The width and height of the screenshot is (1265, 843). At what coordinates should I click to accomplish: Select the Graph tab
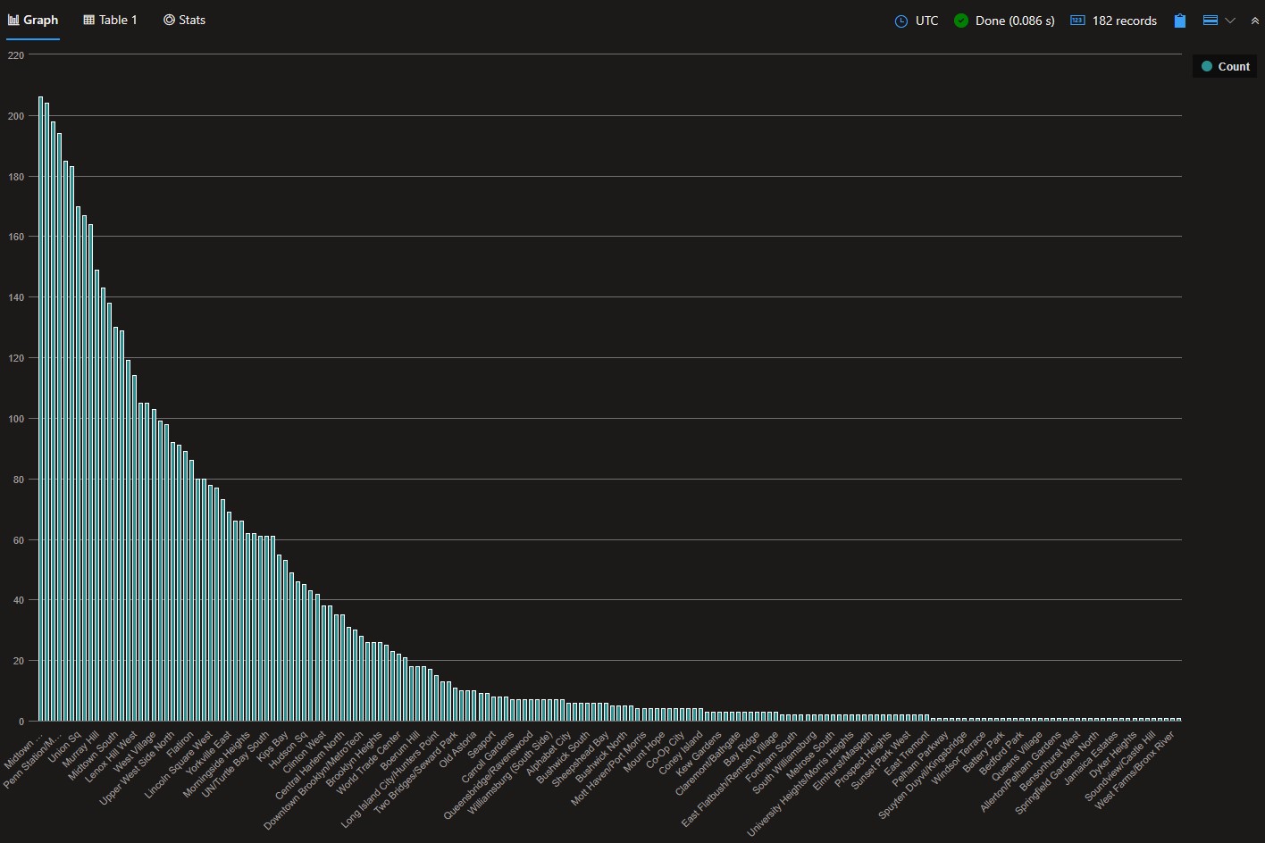(x=40, y=20)
